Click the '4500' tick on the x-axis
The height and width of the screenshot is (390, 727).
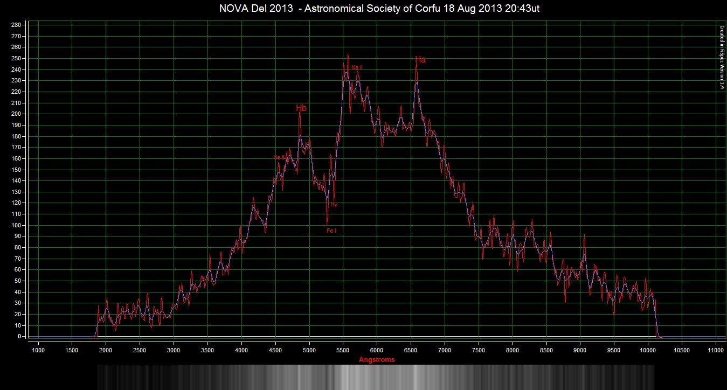(275, 350)
